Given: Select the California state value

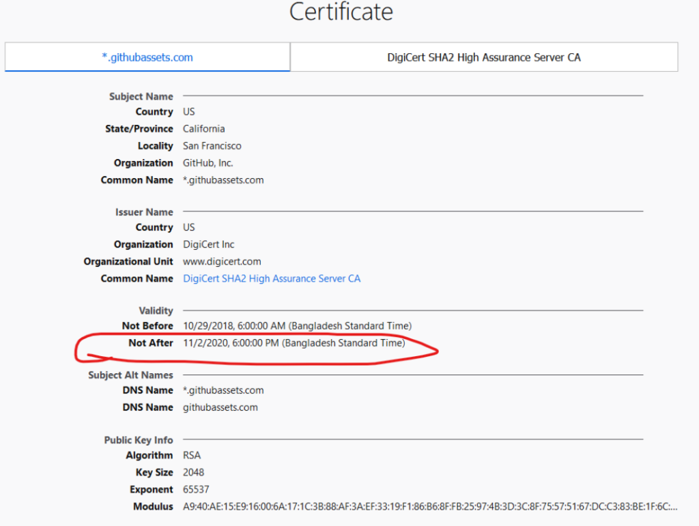Looking at the screenshot, I should pyautogui.click(x=203, y=129).
